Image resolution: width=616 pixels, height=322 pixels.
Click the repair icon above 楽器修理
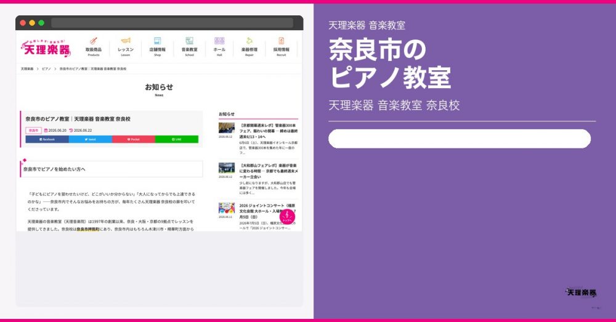(249, 41)
